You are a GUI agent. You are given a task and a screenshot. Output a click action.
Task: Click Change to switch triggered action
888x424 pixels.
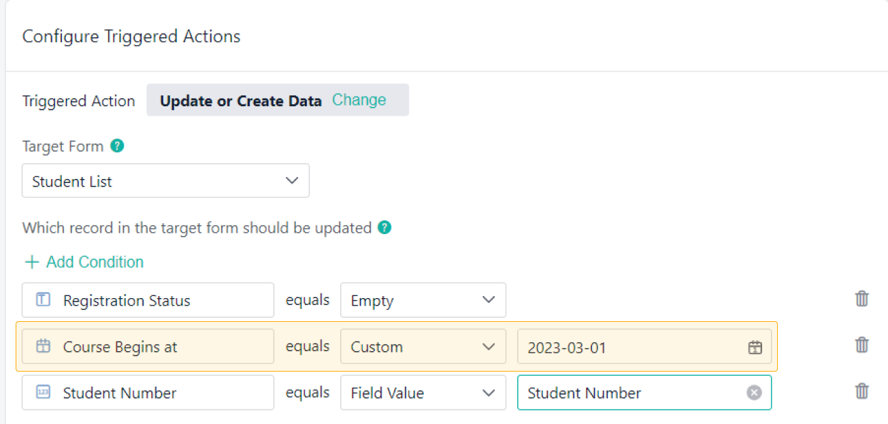tap(359, 100)
